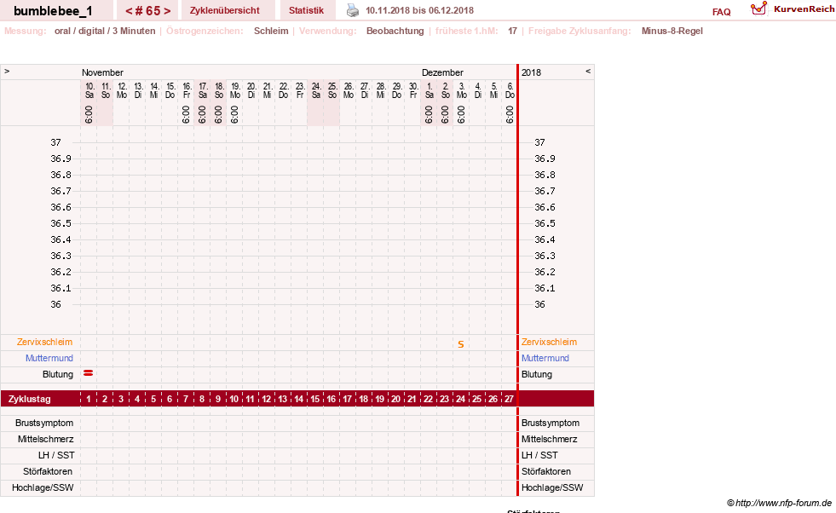Image resolution: width=836 pixels, height=513 pixels.
Task: Open the Statistik tab
Action: tap(306, 10)
